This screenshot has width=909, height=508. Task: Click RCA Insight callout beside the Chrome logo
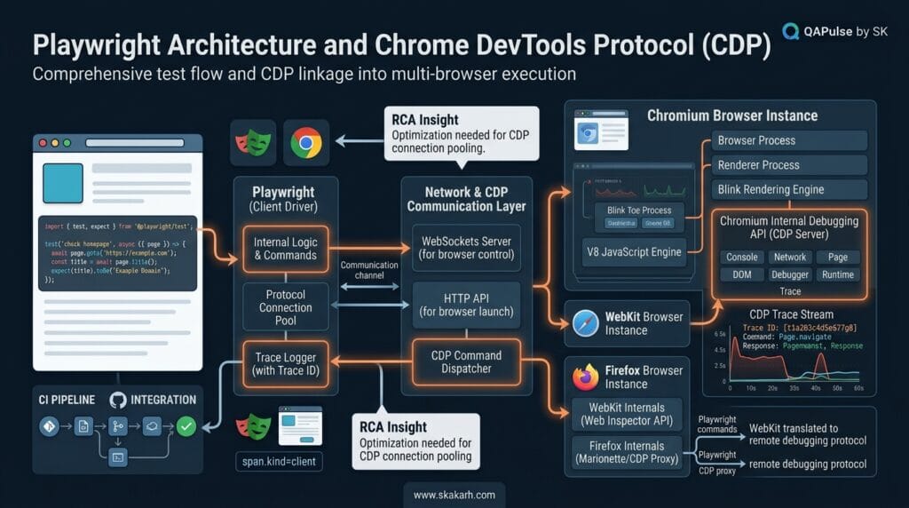[x=462, y=133]
